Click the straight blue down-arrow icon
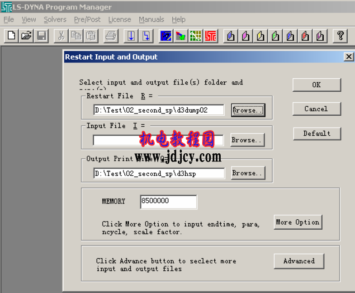Viewport: 355px width, 293px height. tap(131, 36)
